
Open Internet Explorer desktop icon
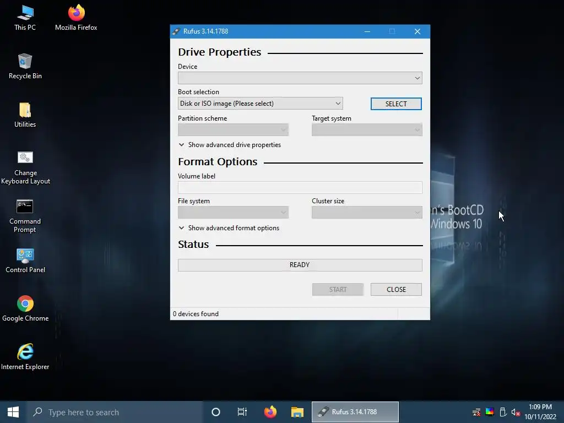tap(25, 357)
